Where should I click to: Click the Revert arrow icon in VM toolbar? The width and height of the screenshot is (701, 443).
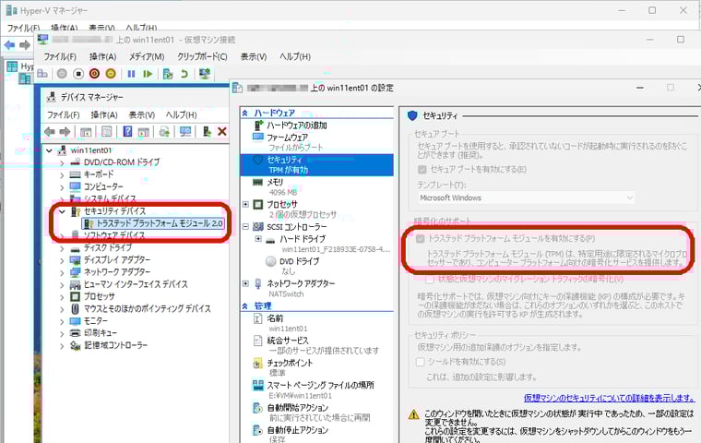pos(184,74)
